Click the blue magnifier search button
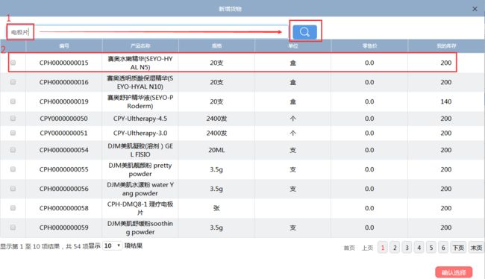The height and width of the screenshot is (279, 485). (x=304, y=32)
